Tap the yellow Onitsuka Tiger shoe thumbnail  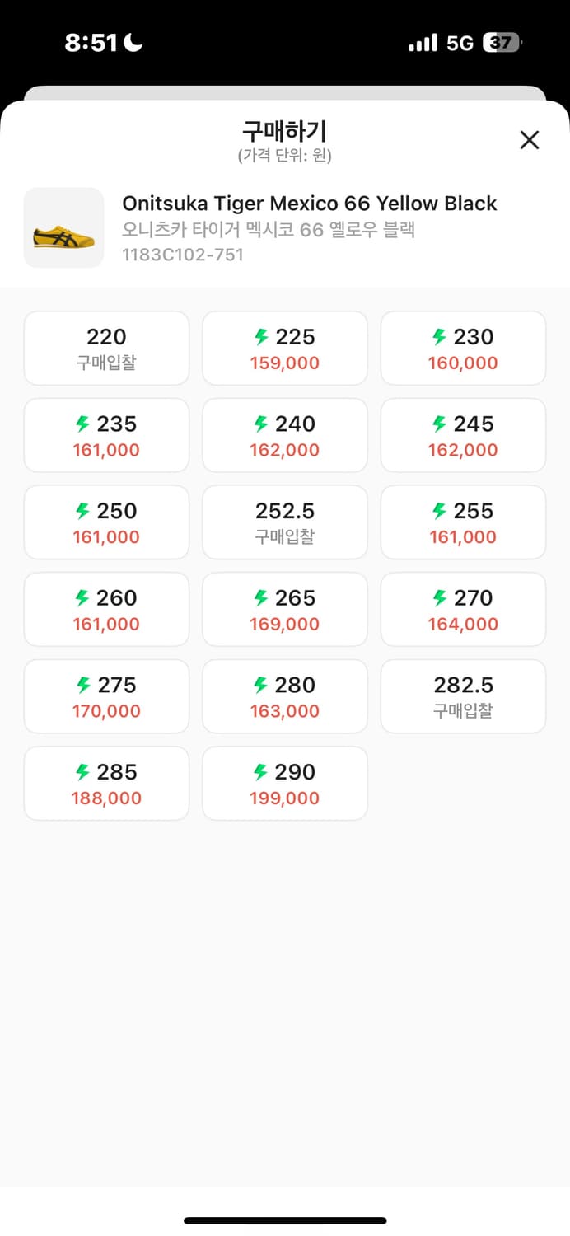pyautogui.click(x=64, y=228)
